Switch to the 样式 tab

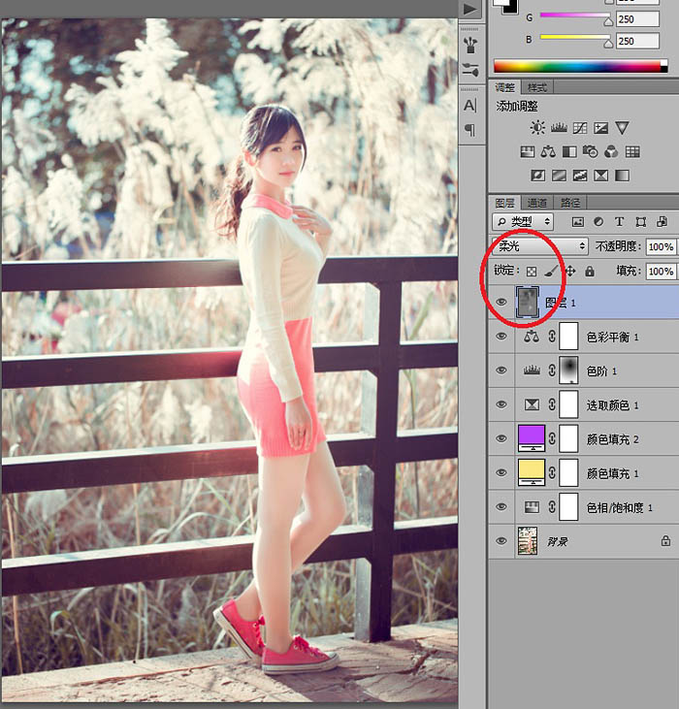[538, 87]
